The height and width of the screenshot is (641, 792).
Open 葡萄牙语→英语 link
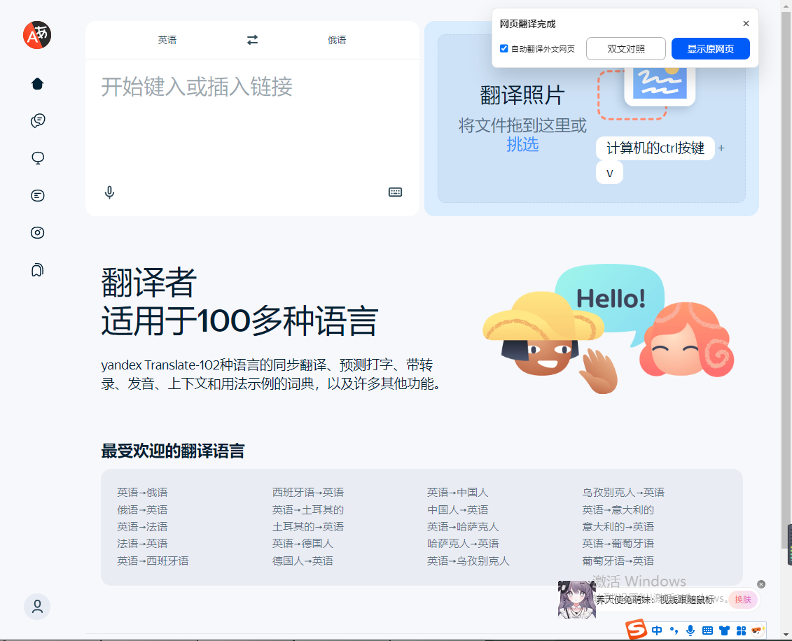point(618,561)
